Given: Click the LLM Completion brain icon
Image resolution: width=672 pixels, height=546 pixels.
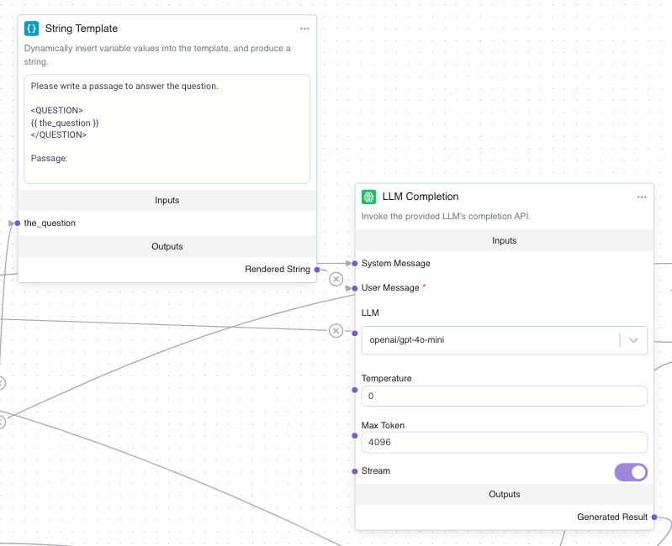Looking at the screenshot, I should [368, 197].
